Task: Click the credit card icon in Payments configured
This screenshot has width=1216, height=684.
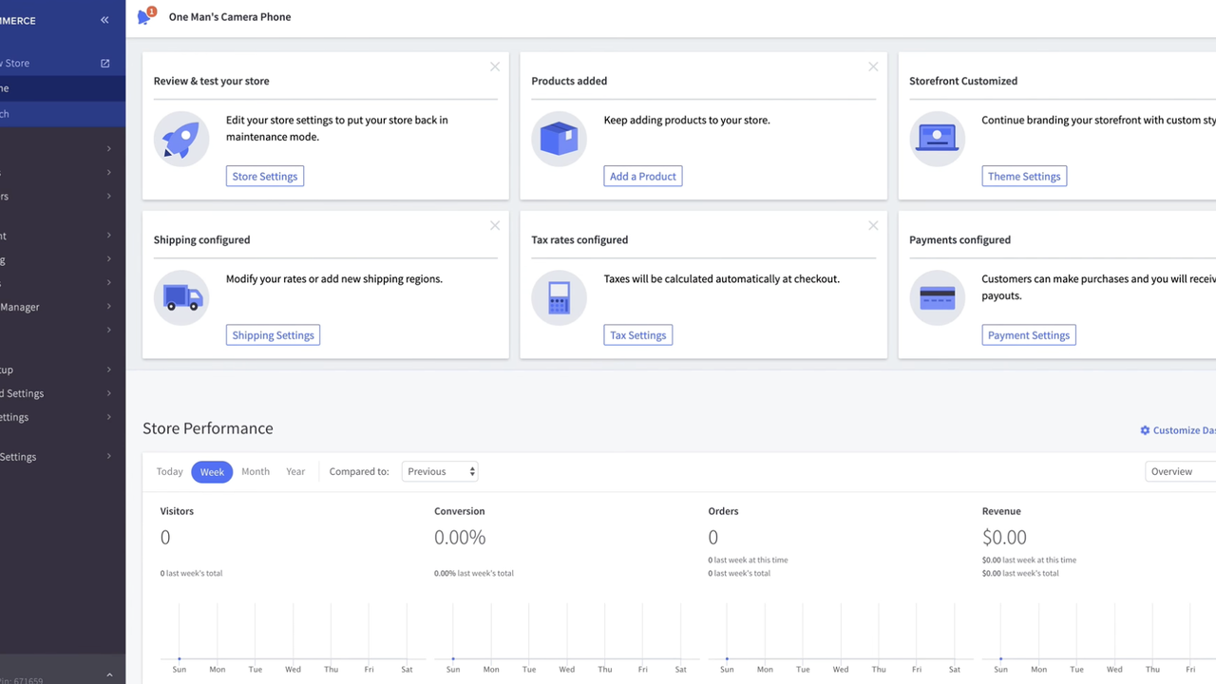Action: 937,296
